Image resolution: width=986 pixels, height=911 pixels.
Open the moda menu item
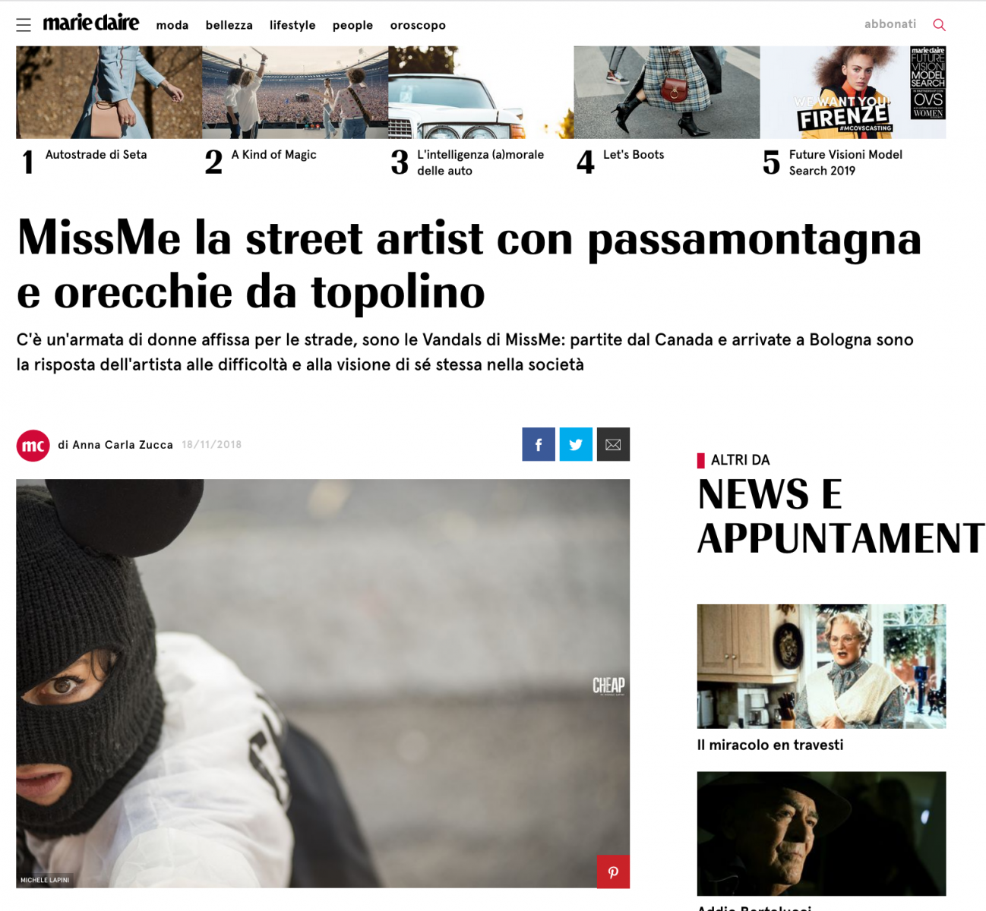coord(172,25)
